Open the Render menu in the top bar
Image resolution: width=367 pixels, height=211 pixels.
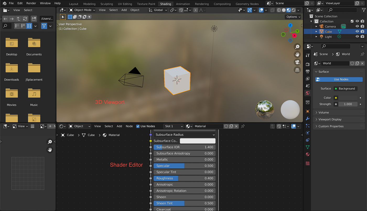31,3
